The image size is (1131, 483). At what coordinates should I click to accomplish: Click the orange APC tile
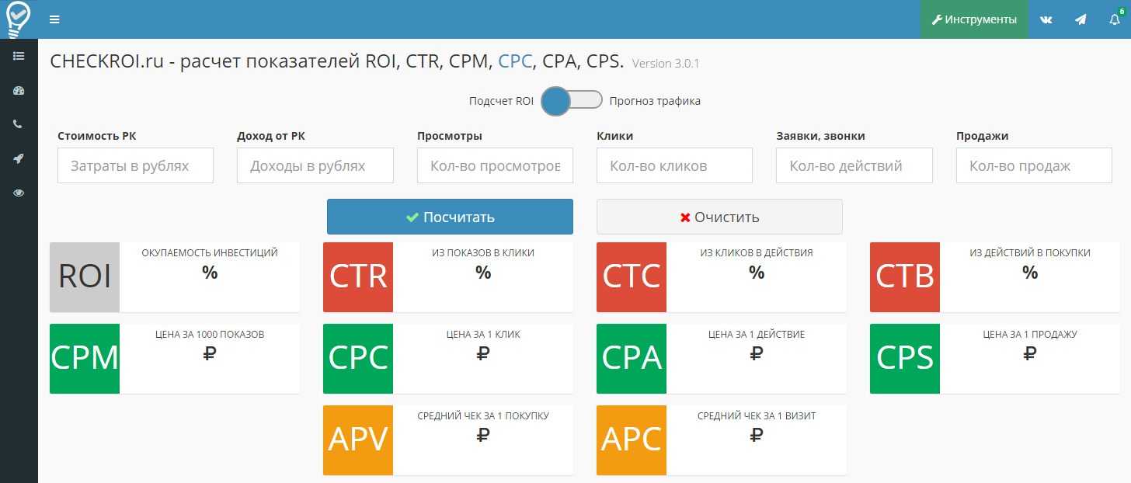[632, 440]
